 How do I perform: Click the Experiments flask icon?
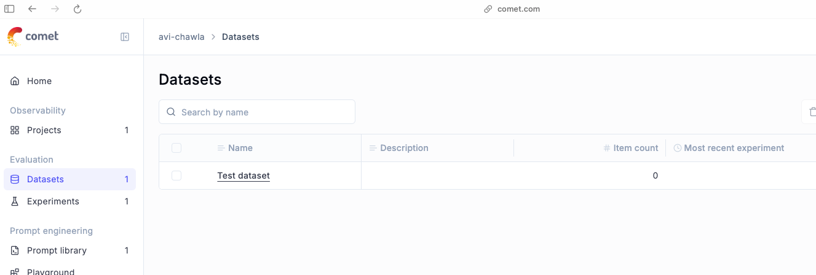[15, 201]
